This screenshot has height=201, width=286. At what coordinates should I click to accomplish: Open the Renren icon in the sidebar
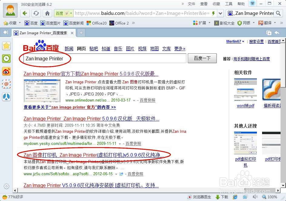coord(6,97)
